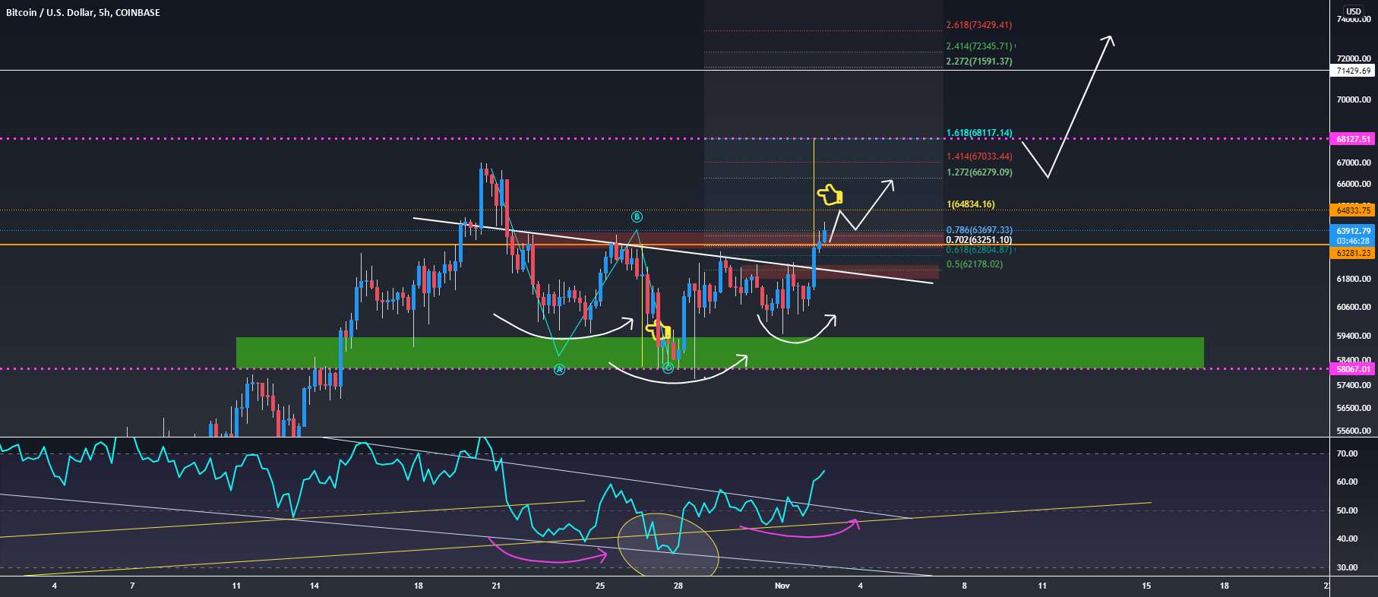Select the 63281.23 orange price tag

pos(1354,253)
